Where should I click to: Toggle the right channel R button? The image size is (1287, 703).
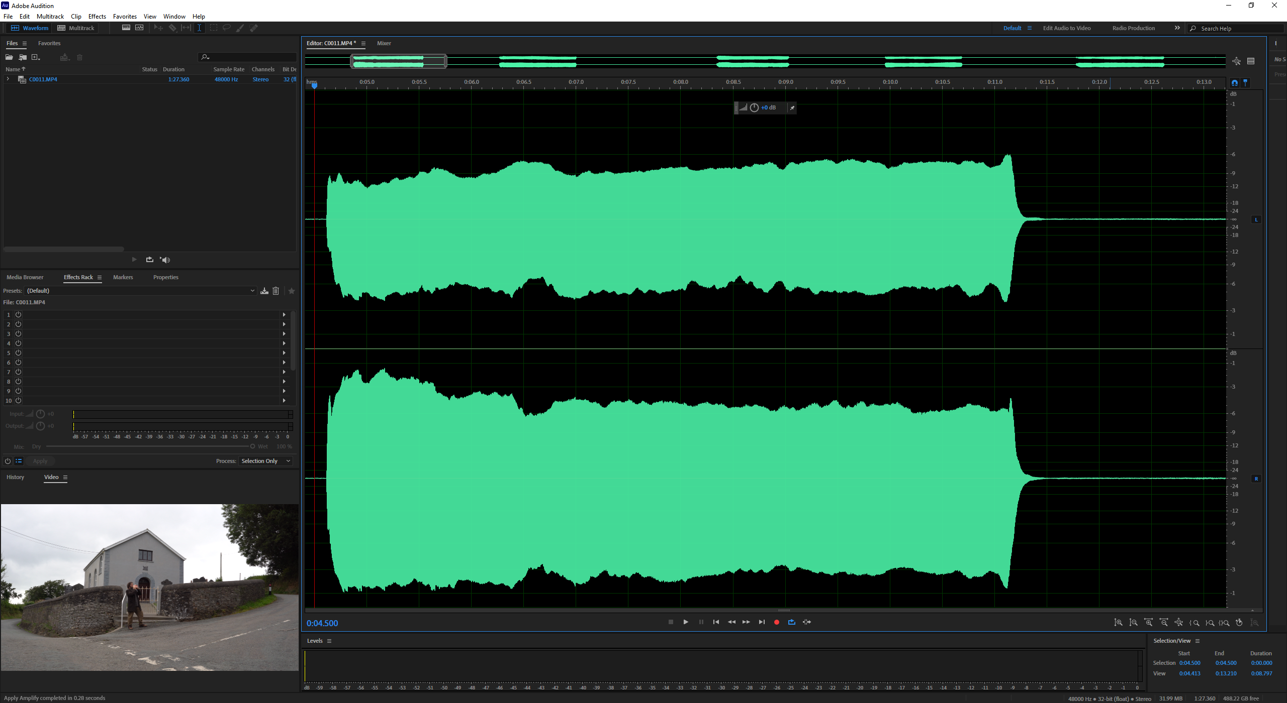click(1256, 479)
